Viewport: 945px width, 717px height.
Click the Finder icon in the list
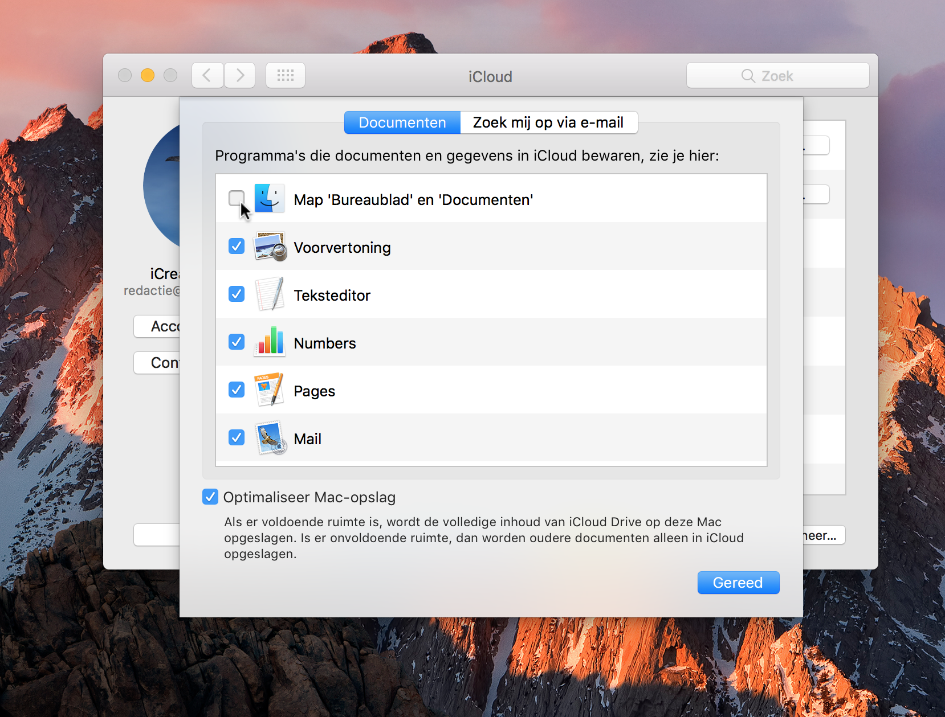point(269,199)
